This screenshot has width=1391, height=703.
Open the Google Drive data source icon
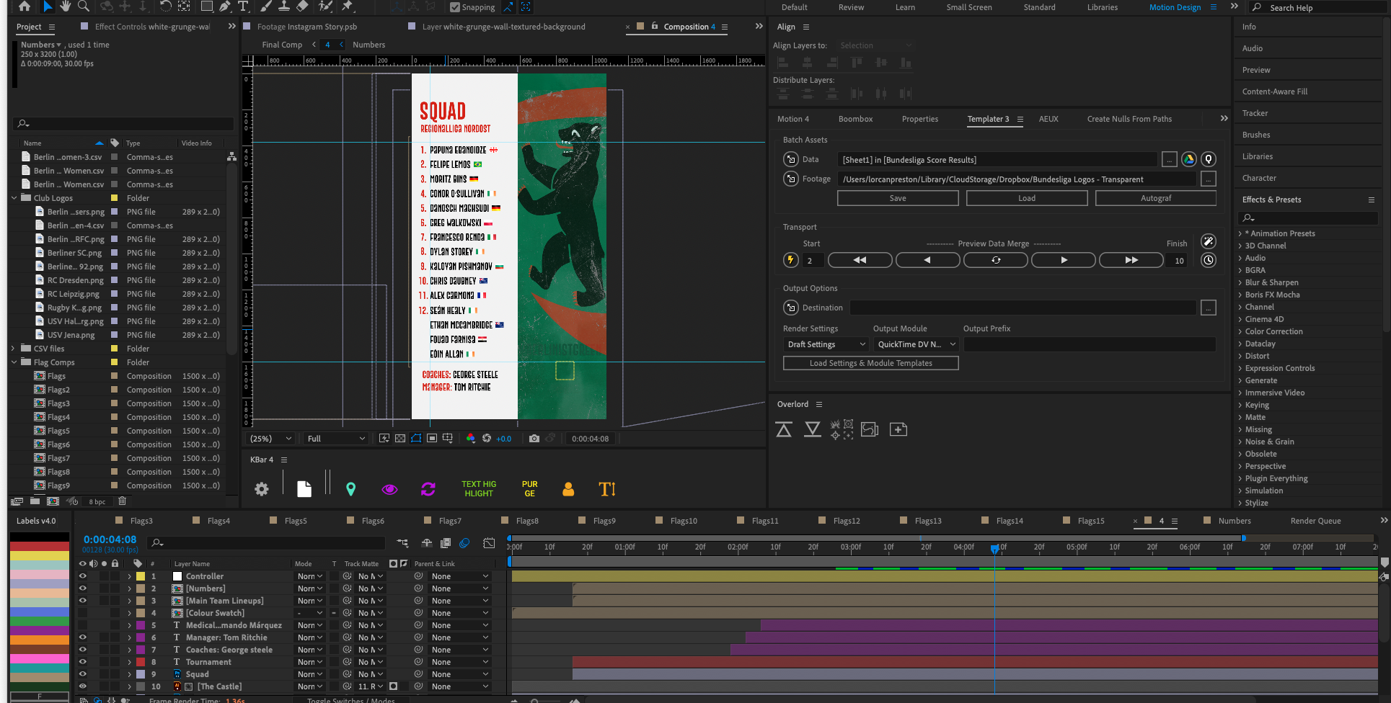pos(1189,159)
